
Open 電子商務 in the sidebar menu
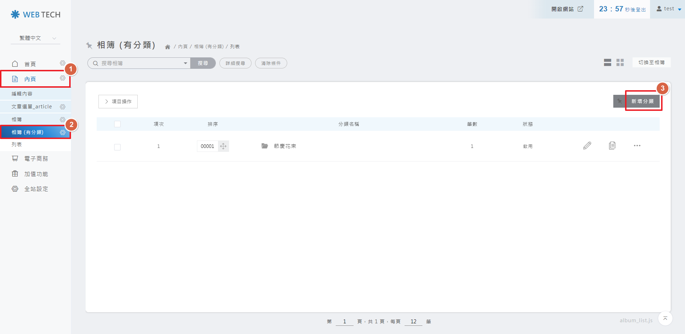36,159
